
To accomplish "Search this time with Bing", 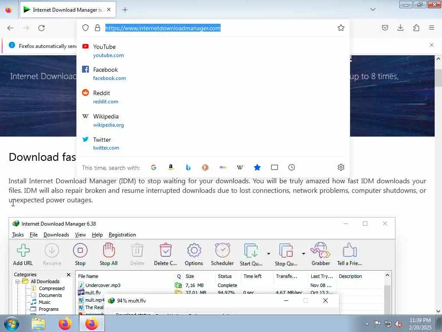I will click(188, 167).
